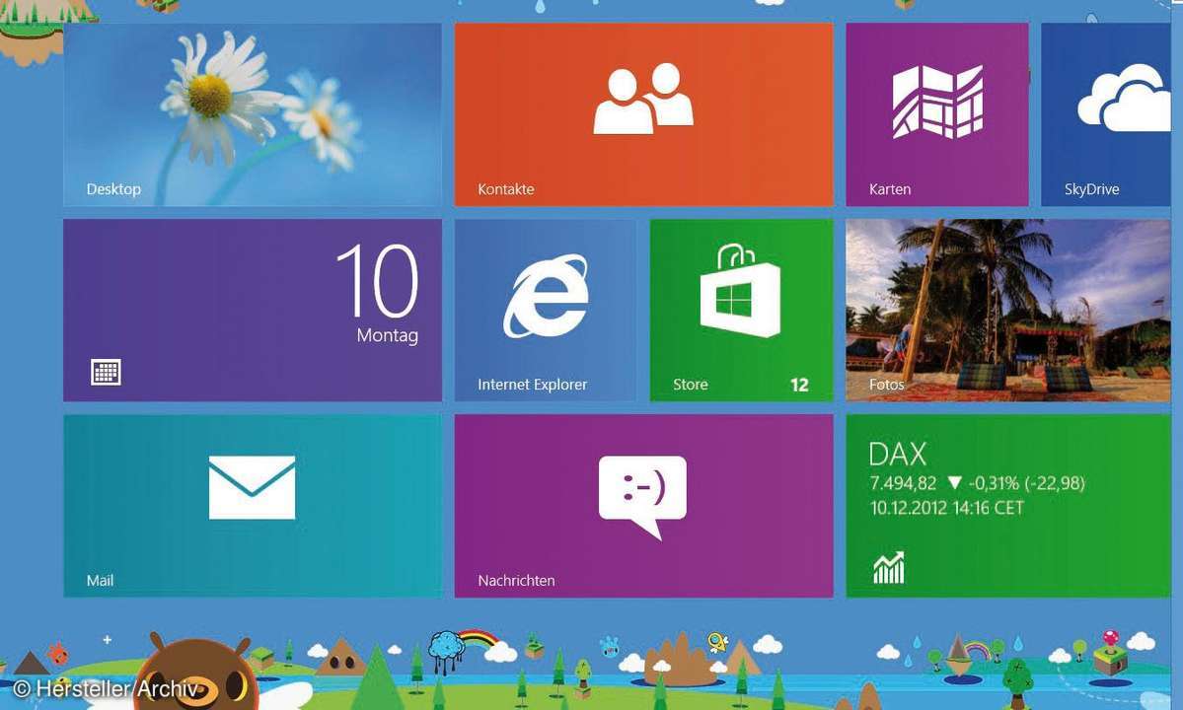Launch Internet Explorer via its e icon
The height and width of the screenshot is (710, 1183).
coord(546,296)
